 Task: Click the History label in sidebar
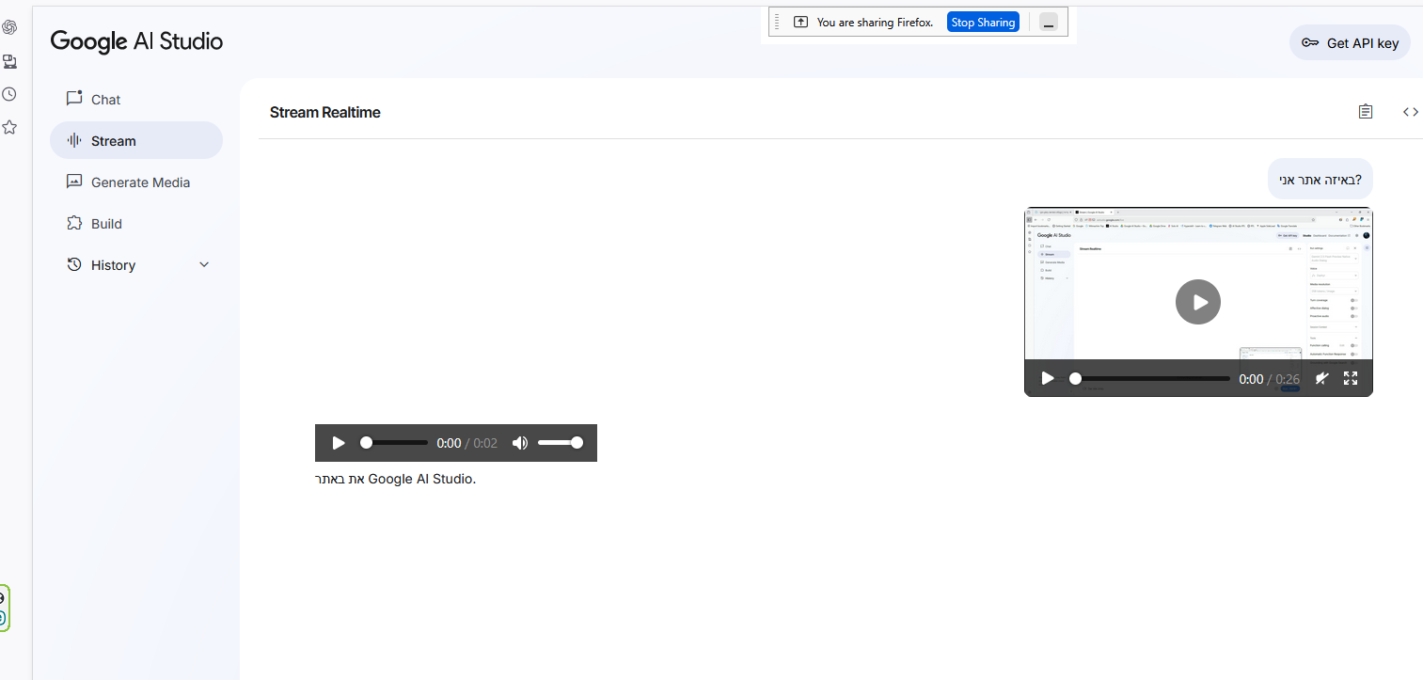point(113,265)
